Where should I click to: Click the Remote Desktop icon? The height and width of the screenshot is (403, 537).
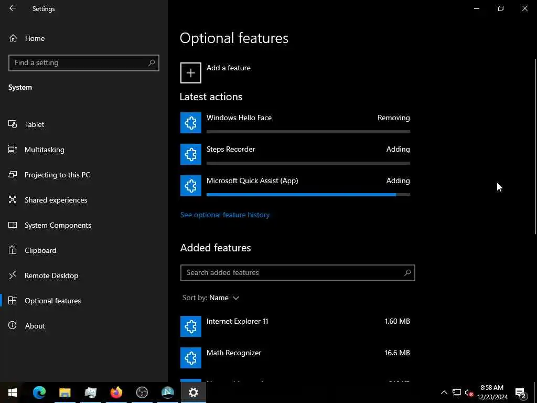click(13, 275)
